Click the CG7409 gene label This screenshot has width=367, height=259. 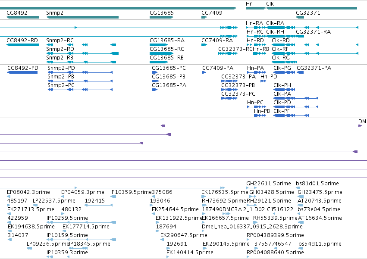212,13
